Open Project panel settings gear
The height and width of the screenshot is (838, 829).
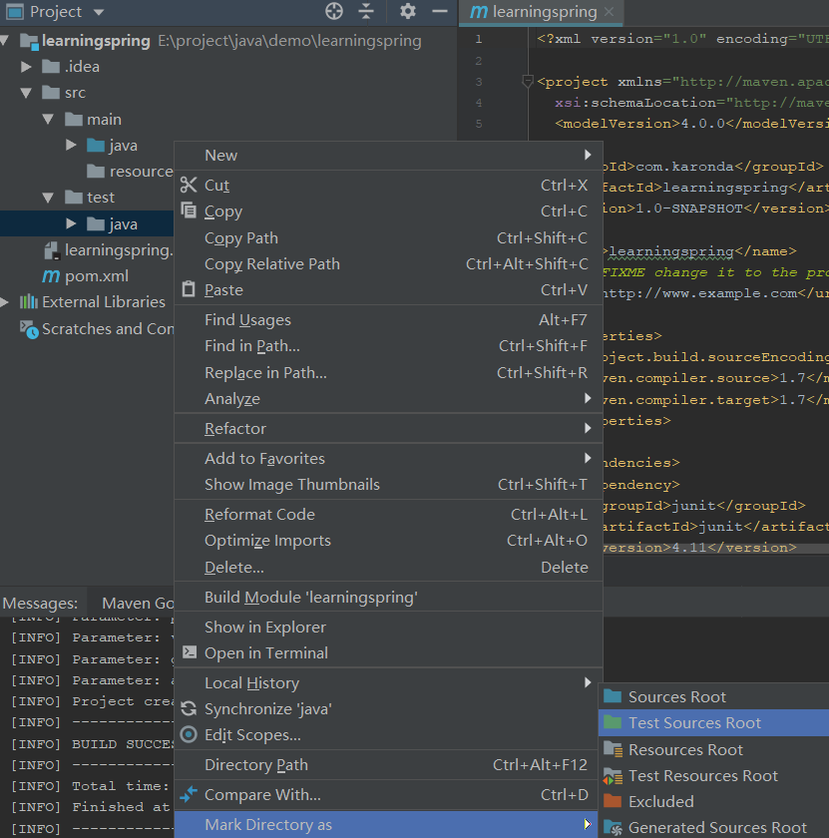click(x=407, y=11)
